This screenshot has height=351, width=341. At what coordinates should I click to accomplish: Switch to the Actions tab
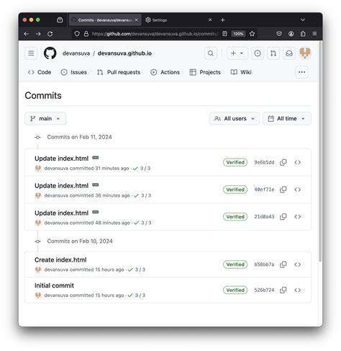click(165, 72)
